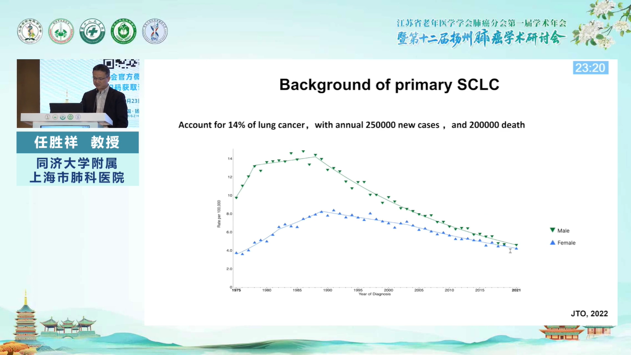Click the Yangzhou Anti-Cancer Association logo
Screen dimensions: 631x355
tap(61, 31)
